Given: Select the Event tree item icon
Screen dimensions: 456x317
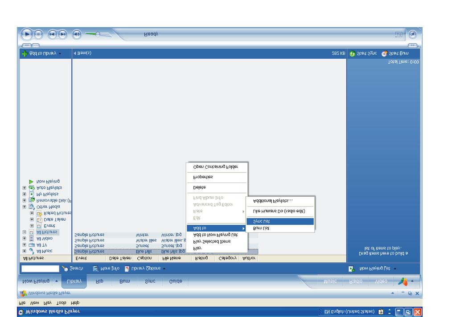Looking at the screenshot, I should point(39,226).
